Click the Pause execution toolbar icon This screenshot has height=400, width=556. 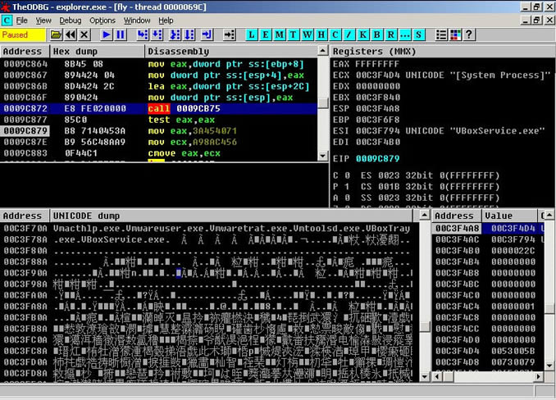[121, 35]
